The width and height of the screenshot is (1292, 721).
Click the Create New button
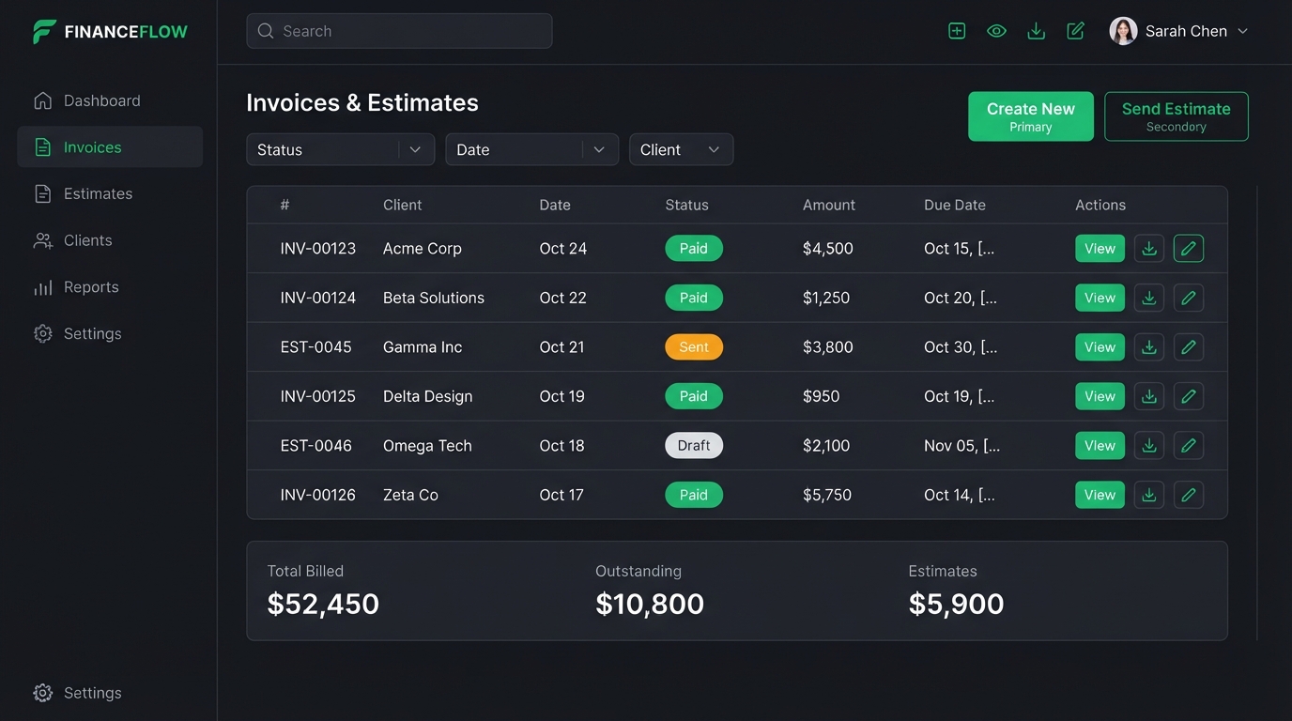(1031, 116)
